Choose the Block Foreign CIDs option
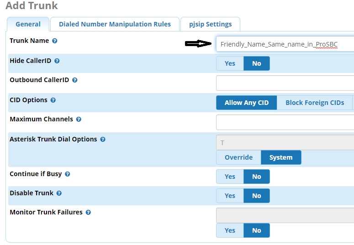Image resolution: width=354 pixels, height=245 pixels. 315,103
